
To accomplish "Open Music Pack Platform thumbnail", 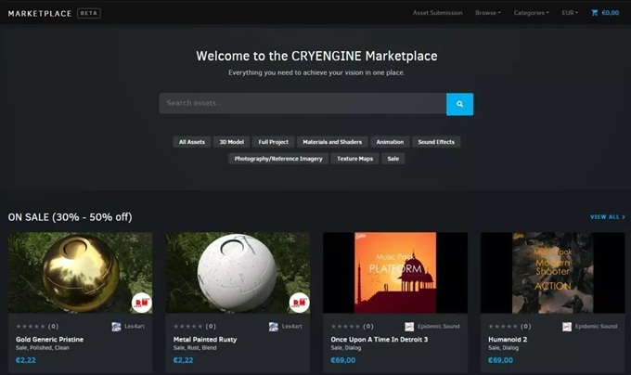I will coord(395,273).
